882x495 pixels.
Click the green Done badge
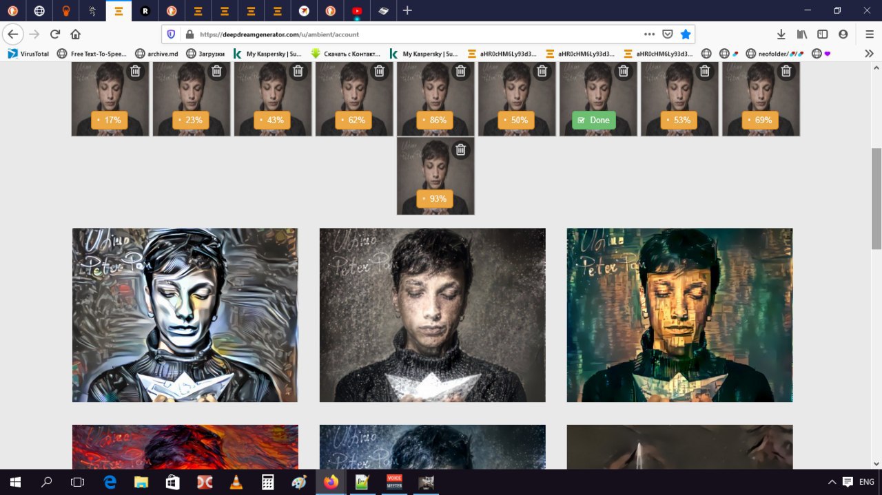(x=593, y=120)
